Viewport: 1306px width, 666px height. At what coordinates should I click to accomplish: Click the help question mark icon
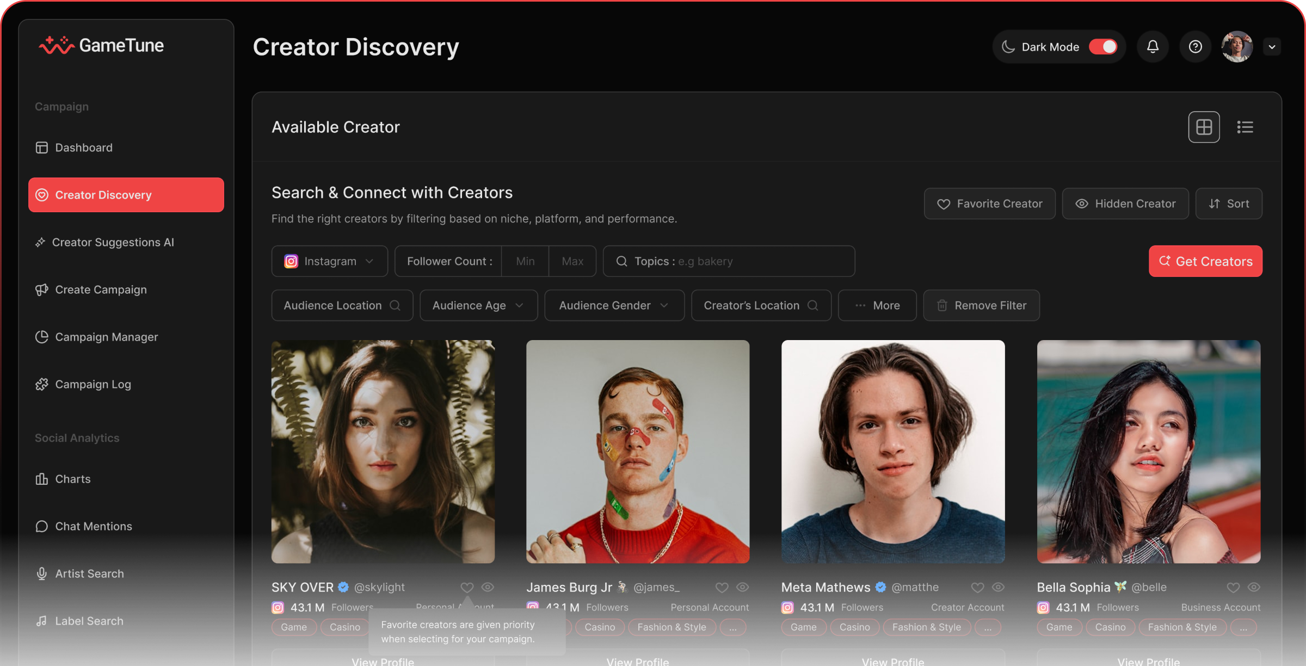[1195, 47]
